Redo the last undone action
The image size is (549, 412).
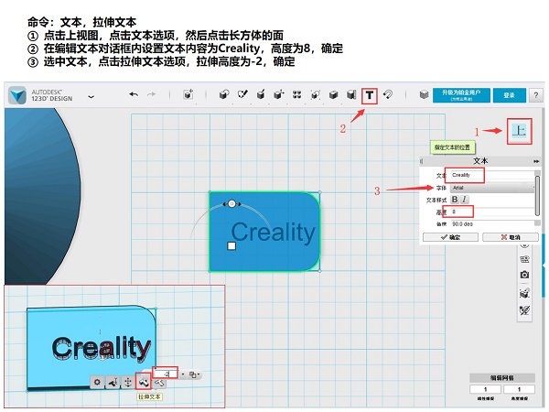[x=151, y=94]
